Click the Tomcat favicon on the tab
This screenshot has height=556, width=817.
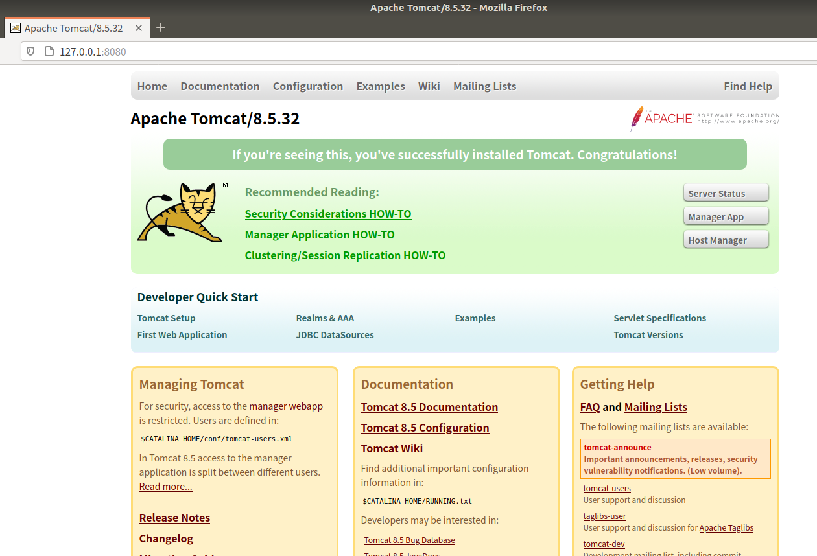[16, 28]
